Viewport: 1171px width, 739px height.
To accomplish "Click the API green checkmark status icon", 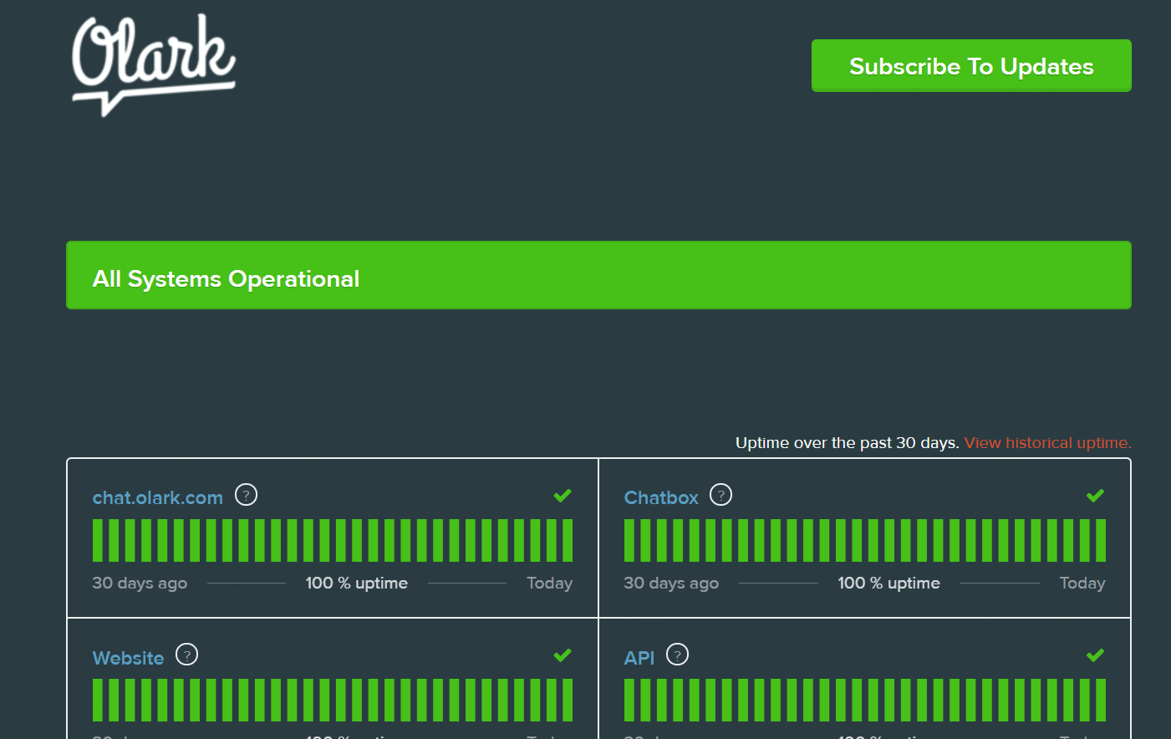I will click(1095, 655).
